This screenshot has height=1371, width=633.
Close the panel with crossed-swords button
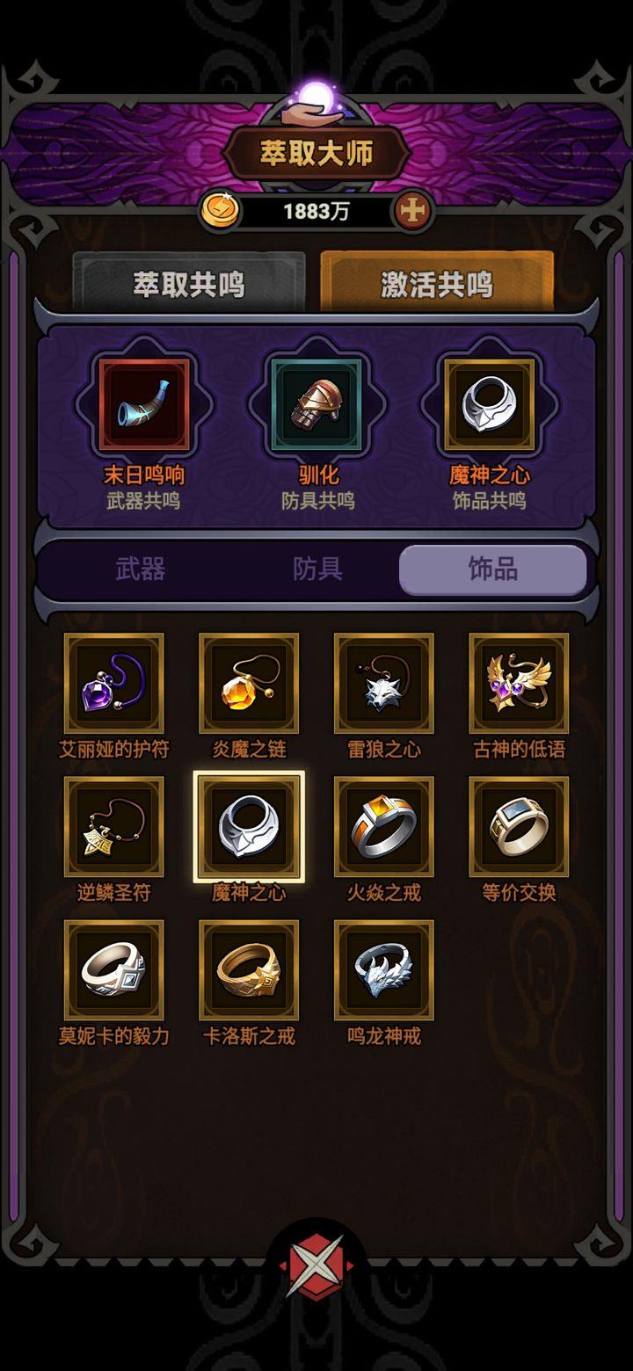pos(316,1266)
